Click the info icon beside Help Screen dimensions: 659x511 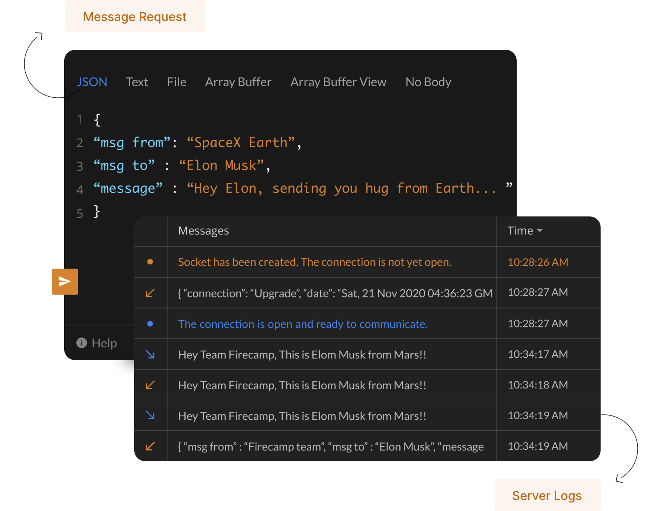(x=81, y=343)
